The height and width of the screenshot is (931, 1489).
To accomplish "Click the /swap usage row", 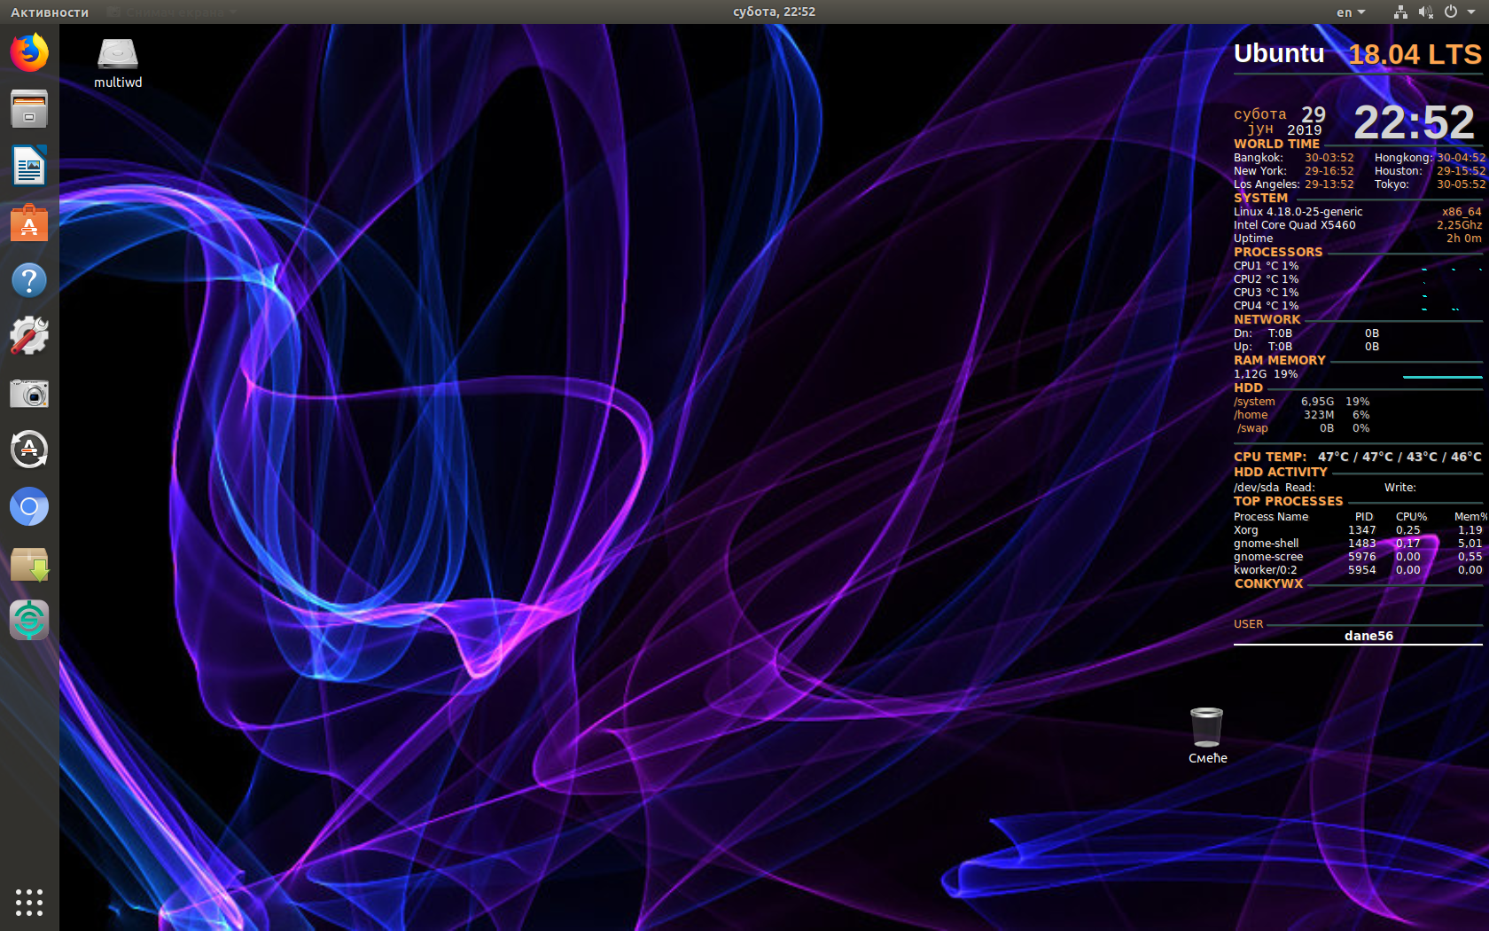I will (x=1303, y=428).
